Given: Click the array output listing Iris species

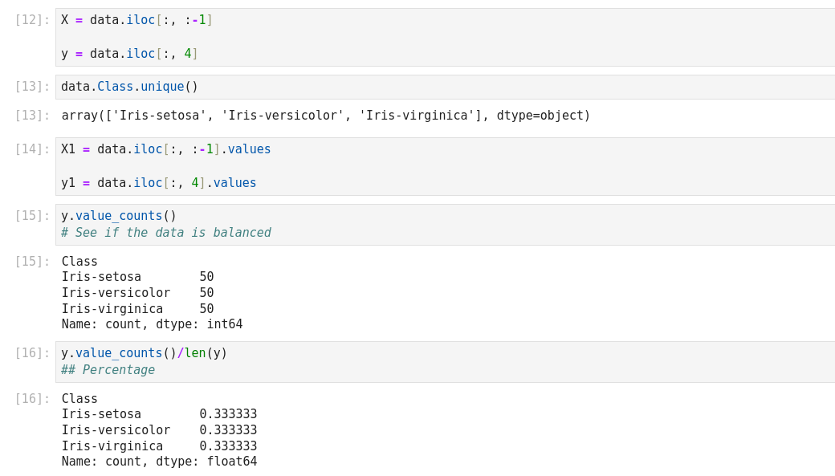Looking at the screenshot, I should coord(325,116).
